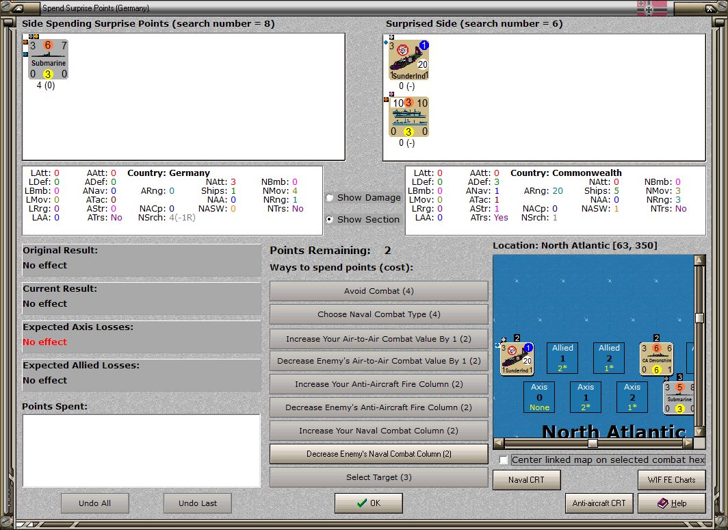
Task: Click the Points Spent list box
Action: [142, 451]
